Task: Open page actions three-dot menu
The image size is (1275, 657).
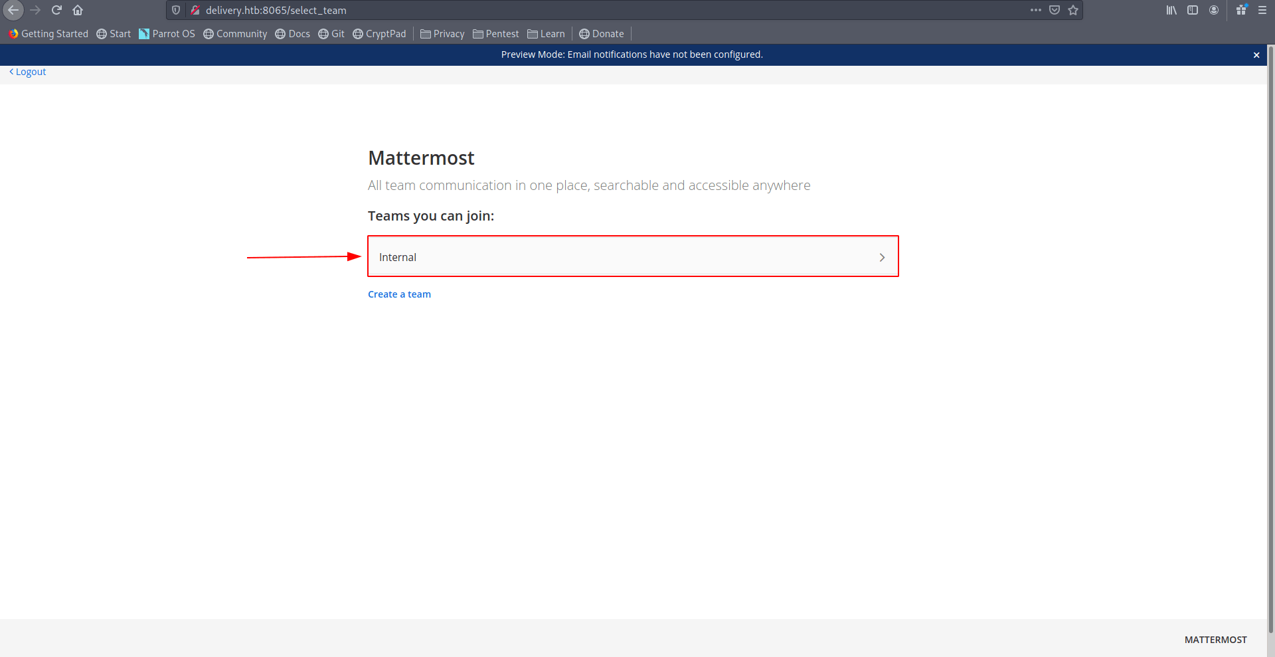Action: point(1035,10)
